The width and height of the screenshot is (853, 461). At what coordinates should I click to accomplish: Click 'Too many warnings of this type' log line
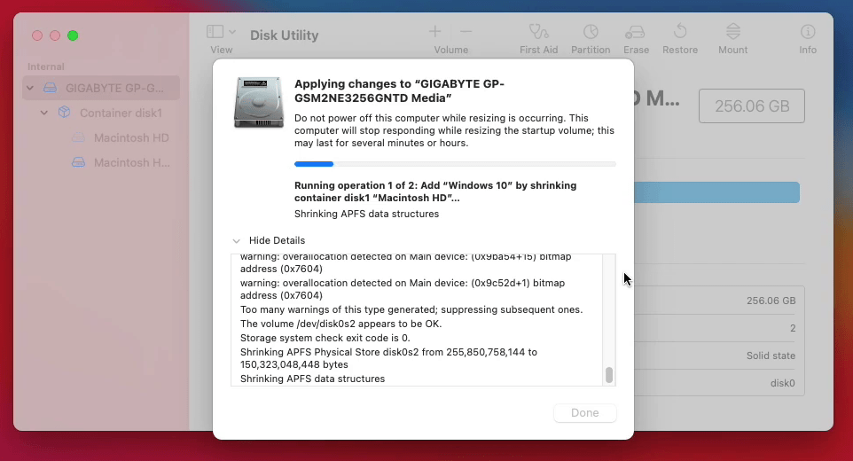411,309
